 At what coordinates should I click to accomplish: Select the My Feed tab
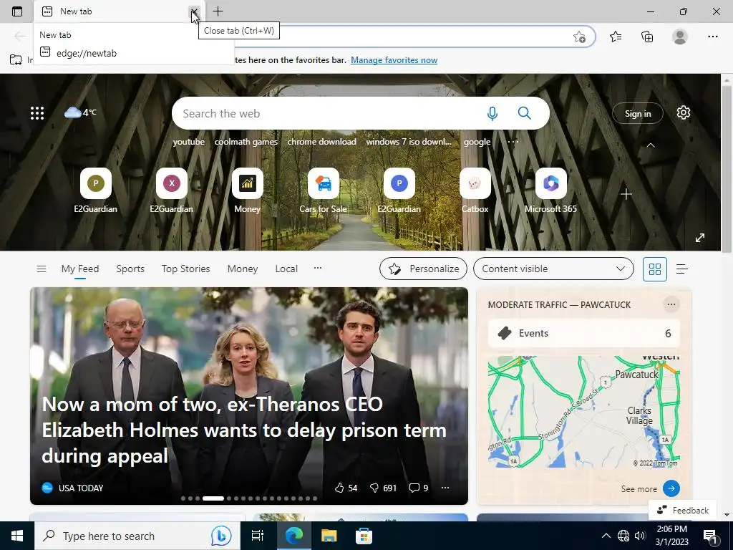[x=80, y=269]
